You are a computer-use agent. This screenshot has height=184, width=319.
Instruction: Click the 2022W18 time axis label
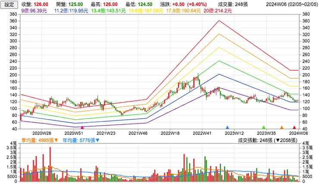point(170,133)
